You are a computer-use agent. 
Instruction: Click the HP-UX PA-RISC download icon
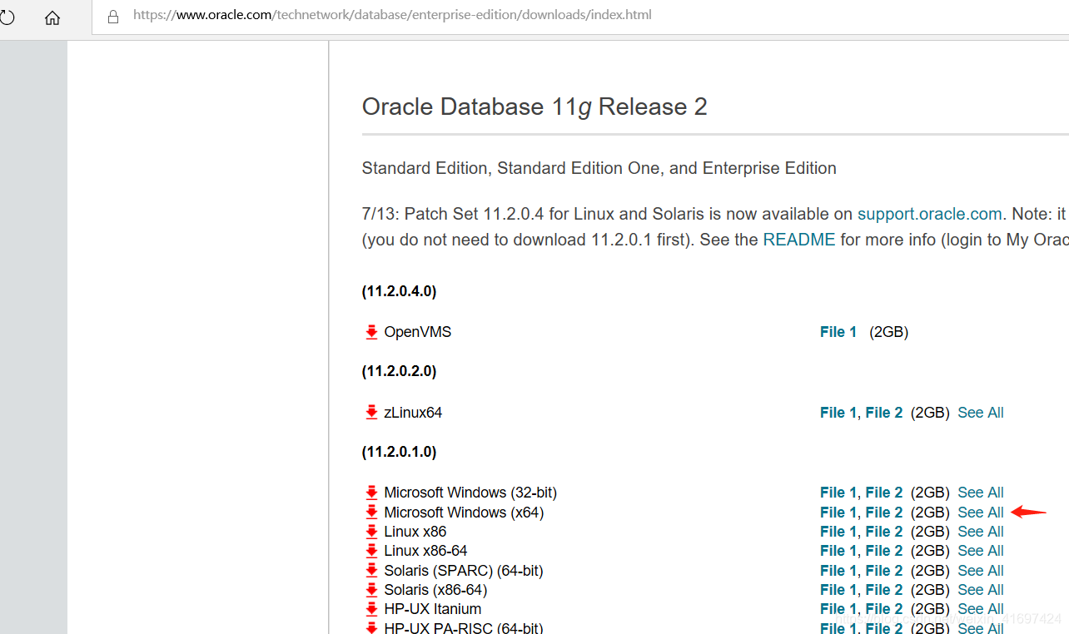371,628
